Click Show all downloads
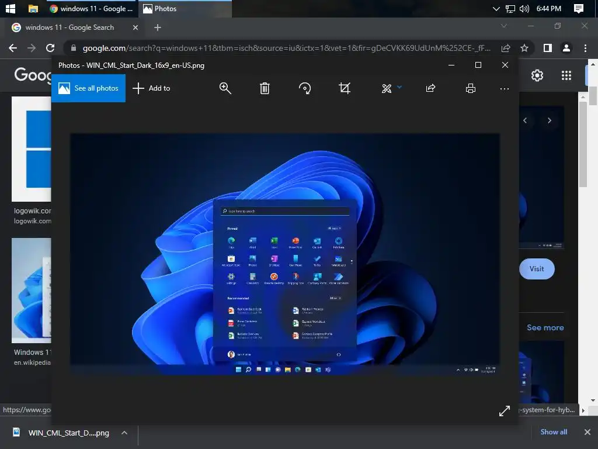 click(554, 432)
